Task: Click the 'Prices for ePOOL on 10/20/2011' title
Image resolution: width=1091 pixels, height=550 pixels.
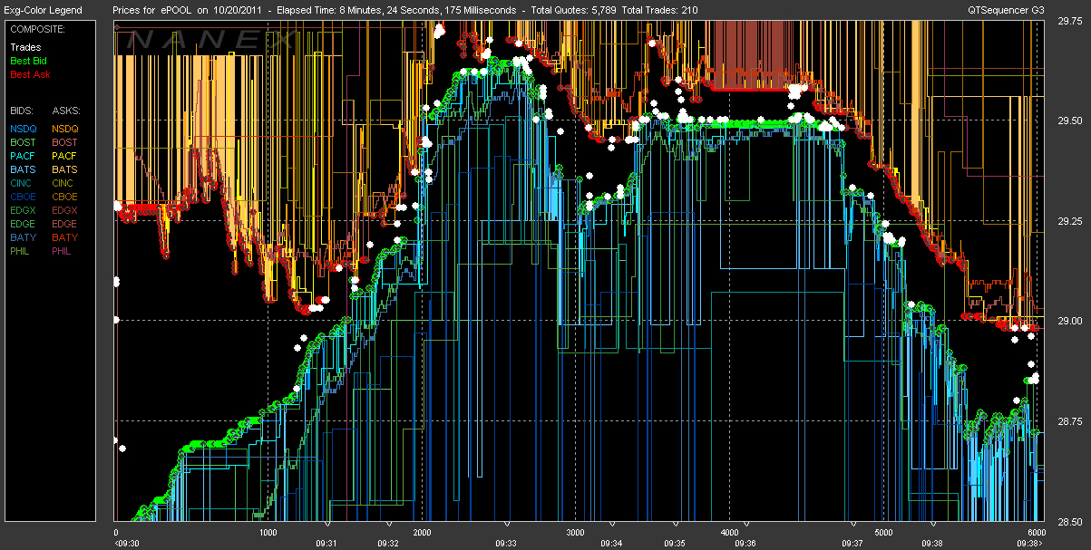Action: 189,11
